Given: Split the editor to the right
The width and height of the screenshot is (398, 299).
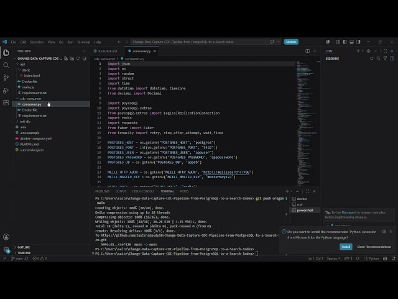Looking at the screenshot, I should point(307,51).
